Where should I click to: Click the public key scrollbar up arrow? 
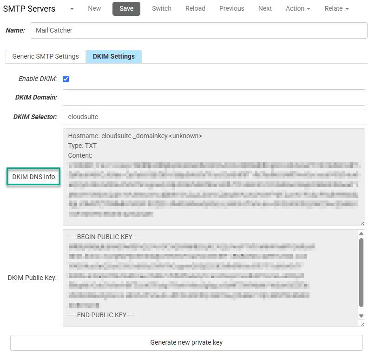coord(362,233)
